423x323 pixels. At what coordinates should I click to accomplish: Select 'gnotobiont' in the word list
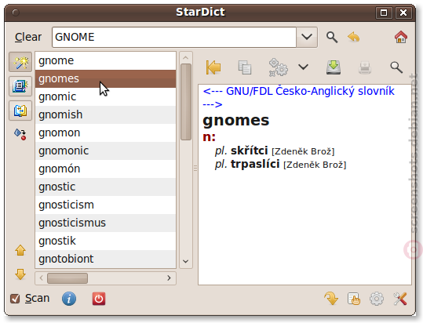pos(105,259)
